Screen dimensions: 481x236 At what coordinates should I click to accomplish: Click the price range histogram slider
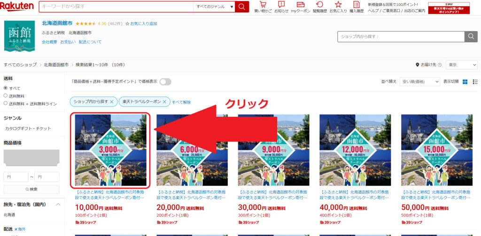point(31,159)
